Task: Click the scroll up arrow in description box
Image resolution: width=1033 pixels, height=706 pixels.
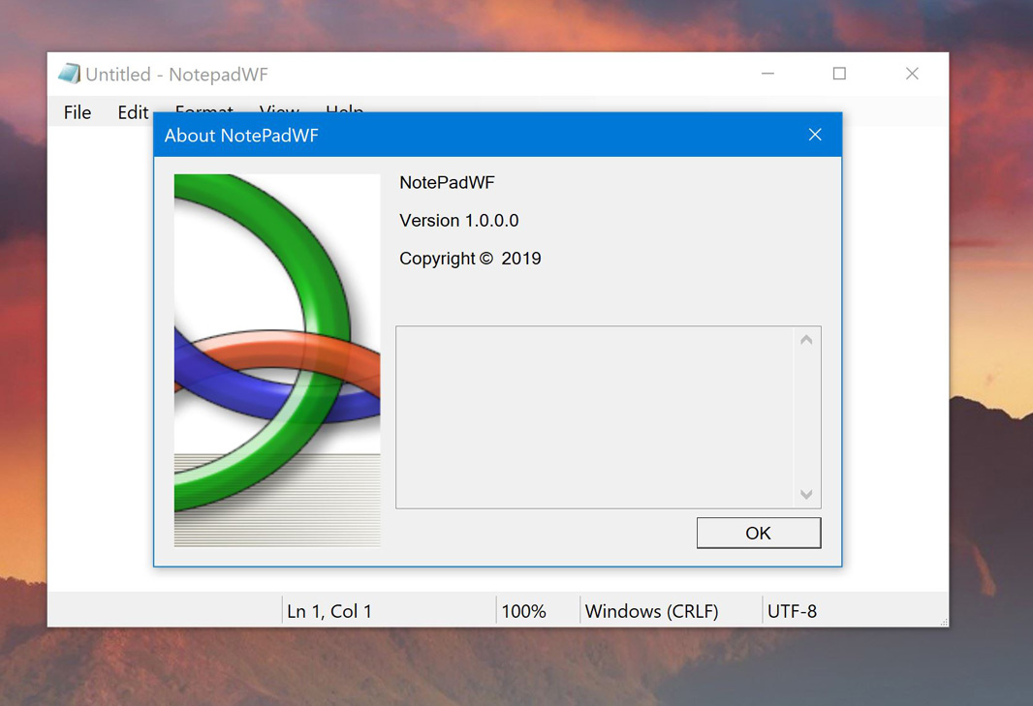Action: [805, 340]
